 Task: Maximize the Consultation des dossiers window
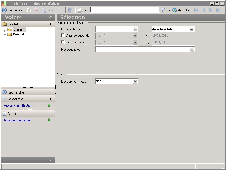(217, 4)
